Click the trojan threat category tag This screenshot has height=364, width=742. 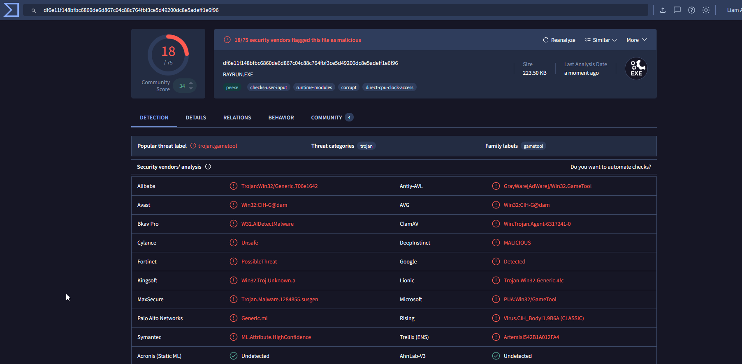366,146
